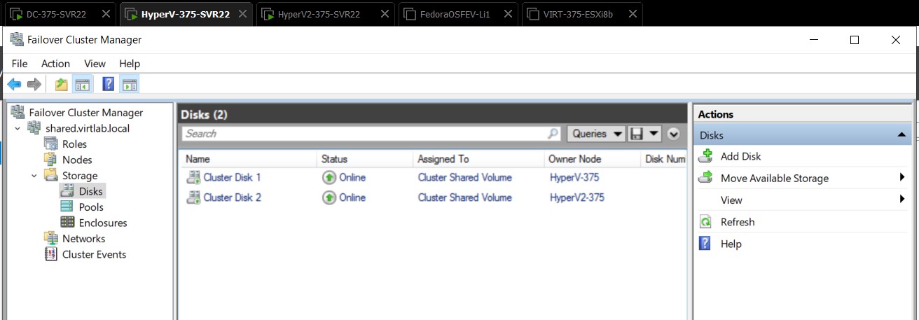Screen dimensions: 919x320
Task: Open the Help menu in menu bar
Action: (x=130, y=64)
